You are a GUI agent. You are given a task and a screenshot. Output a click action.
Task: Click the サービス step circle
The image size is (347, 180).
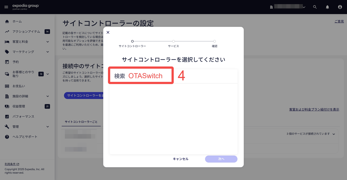[x=173, y=41]
